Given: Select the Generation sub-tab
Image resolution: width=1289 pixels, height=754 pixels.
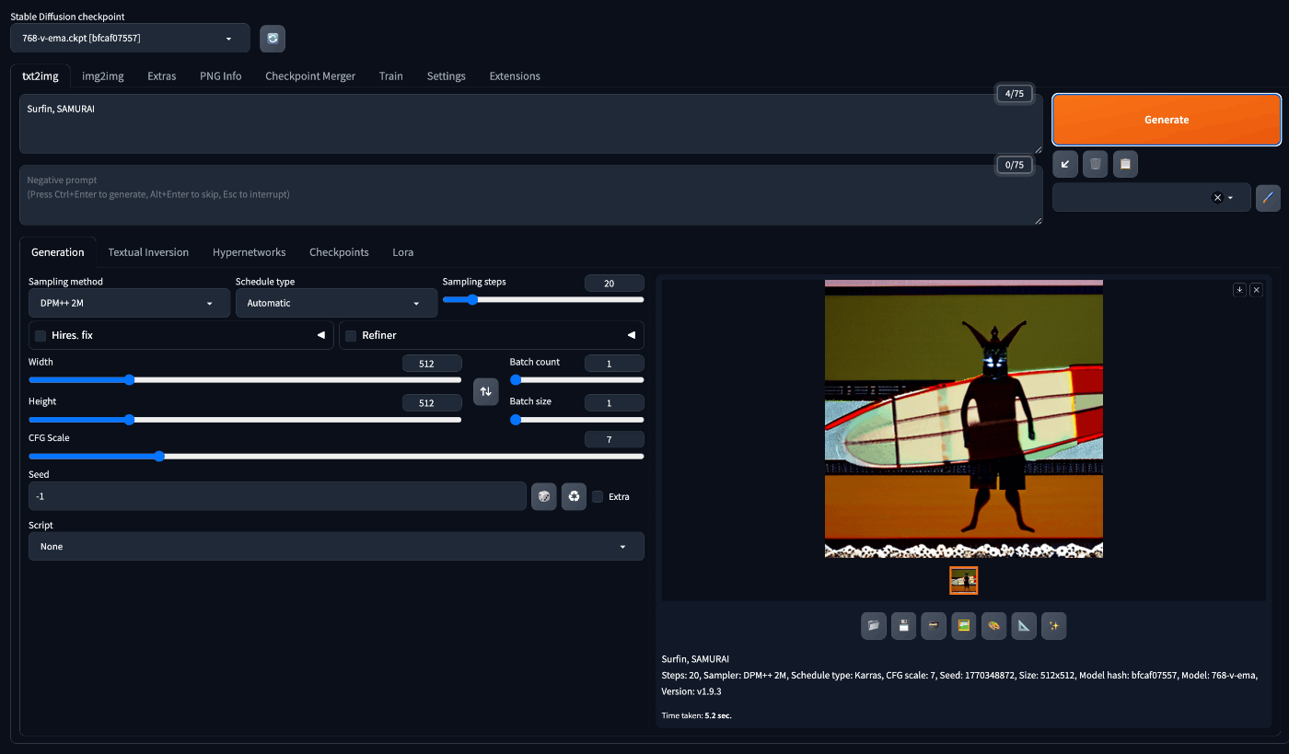Looking at the screenshot, I should coord(58,252).
